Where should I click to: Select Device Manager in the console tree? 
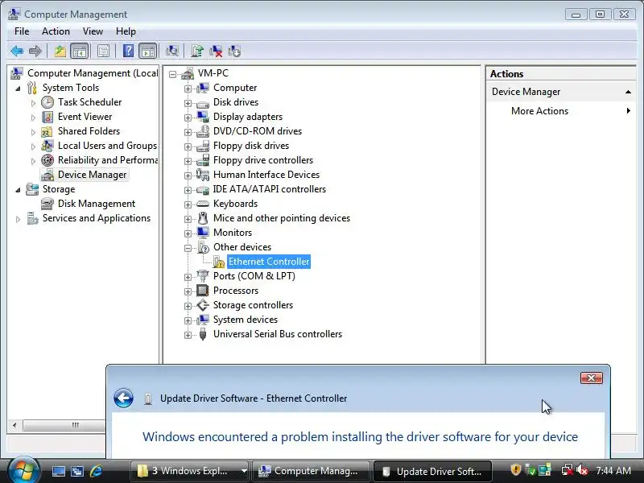point(93,175)
